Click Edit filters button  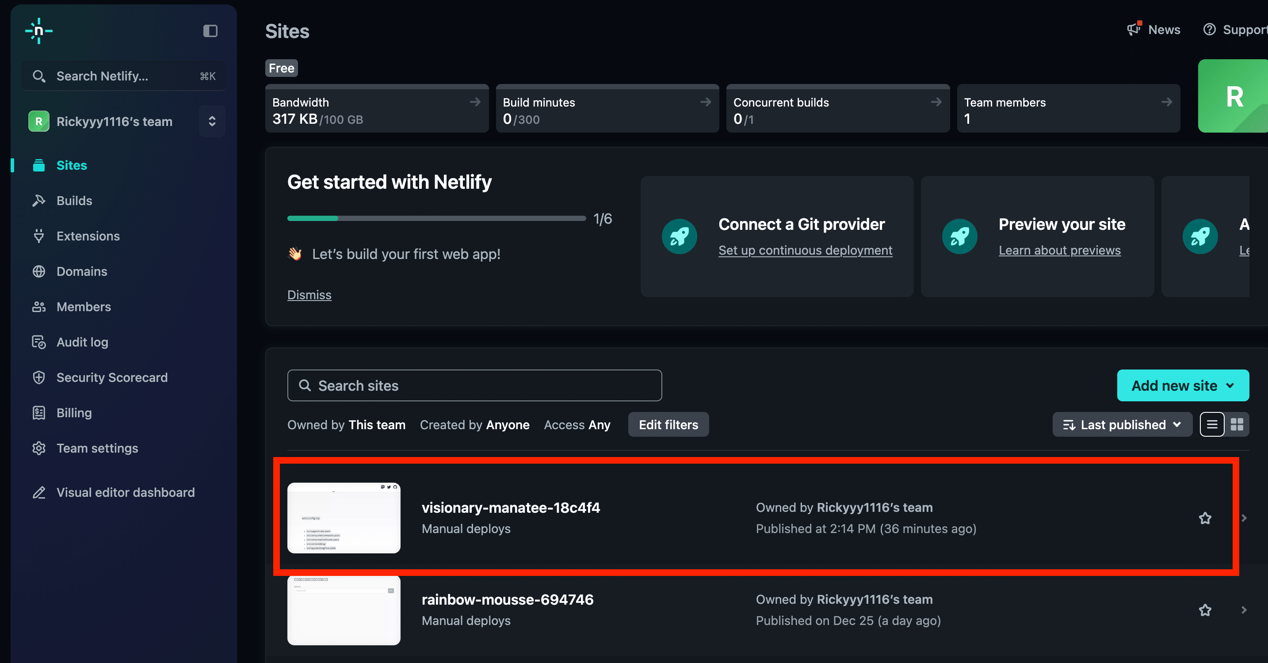(668, 424)
